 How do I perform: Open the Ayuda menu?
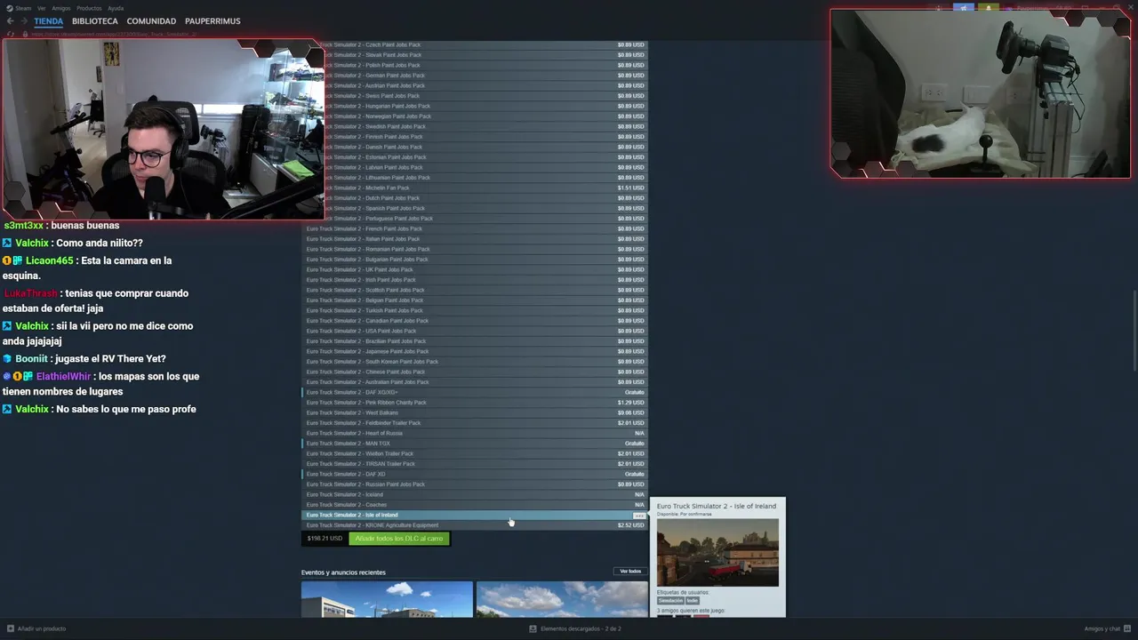116,8
